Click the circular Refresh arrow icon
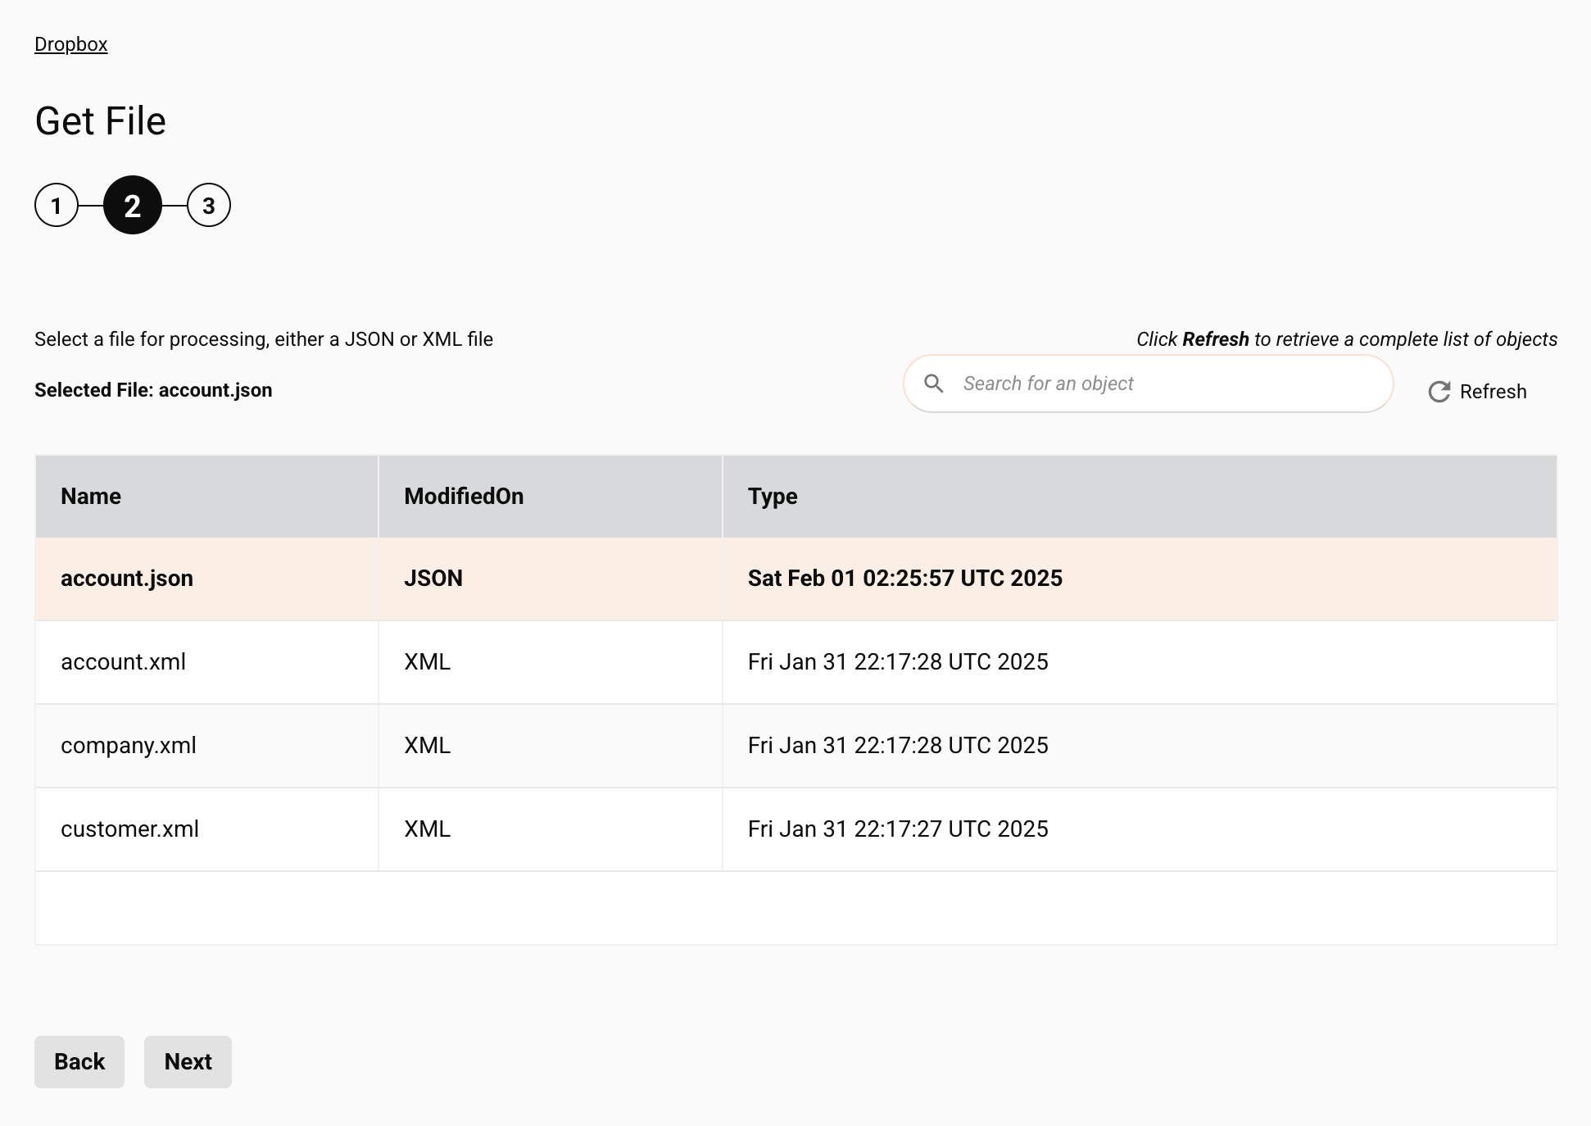This screenshot has height=1126, width=1591. [1439, 392]
